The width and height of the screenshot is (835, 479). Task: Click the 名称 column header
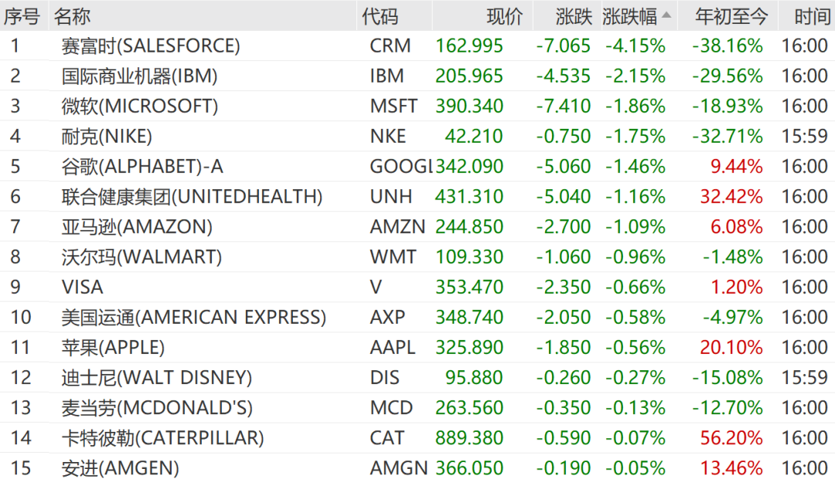point(72,16)
